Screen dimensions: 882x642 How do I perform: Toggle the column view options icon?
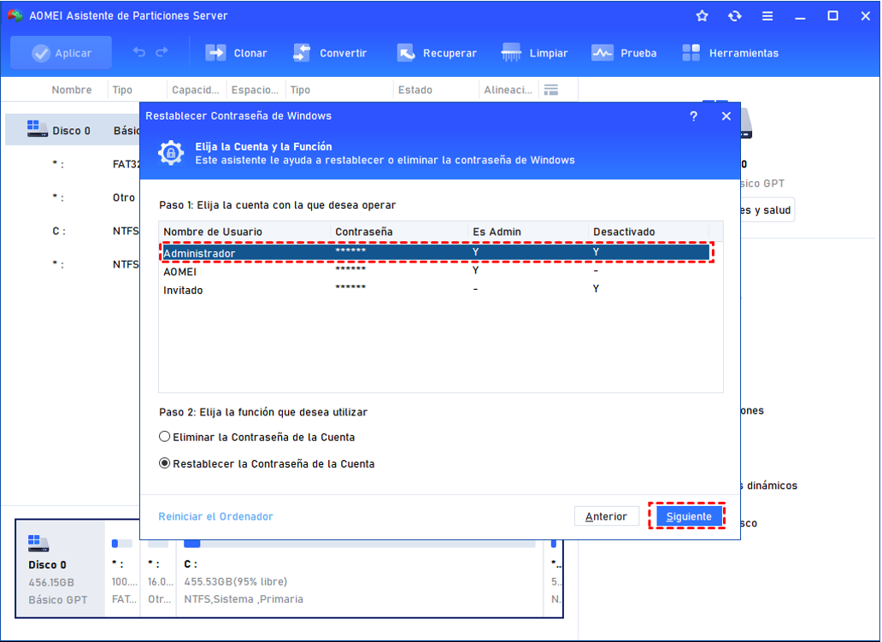[551, 90]
